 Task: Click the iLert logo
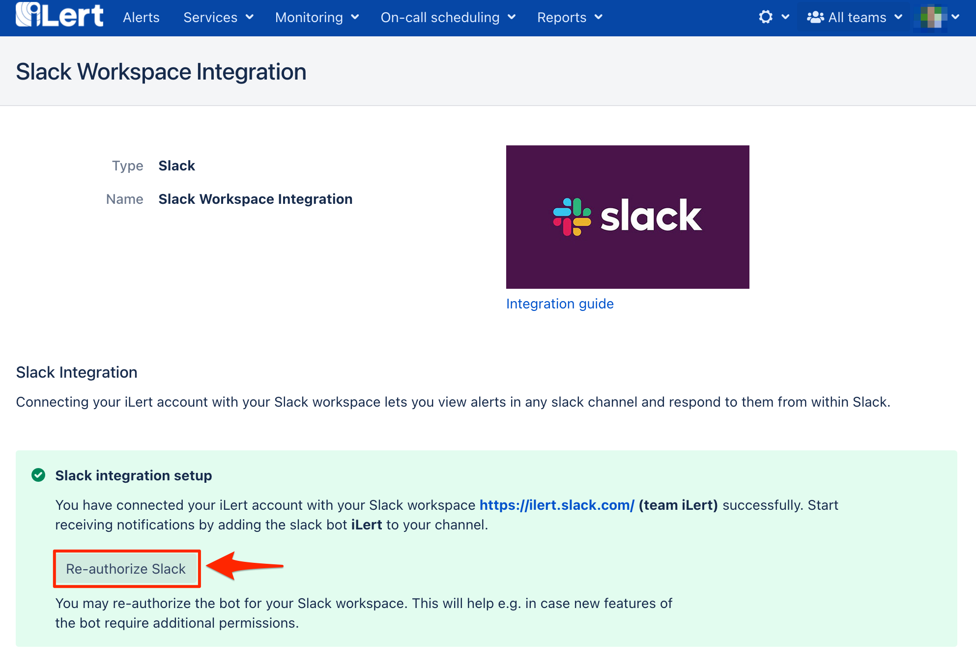pyautogui.click(x=59, y=15)
